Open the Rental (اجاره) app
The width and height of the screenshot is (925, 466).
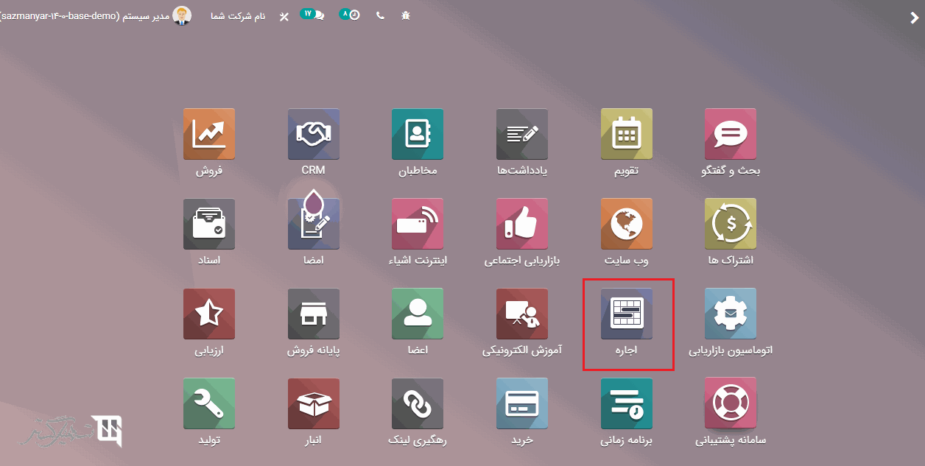point(626,314)
